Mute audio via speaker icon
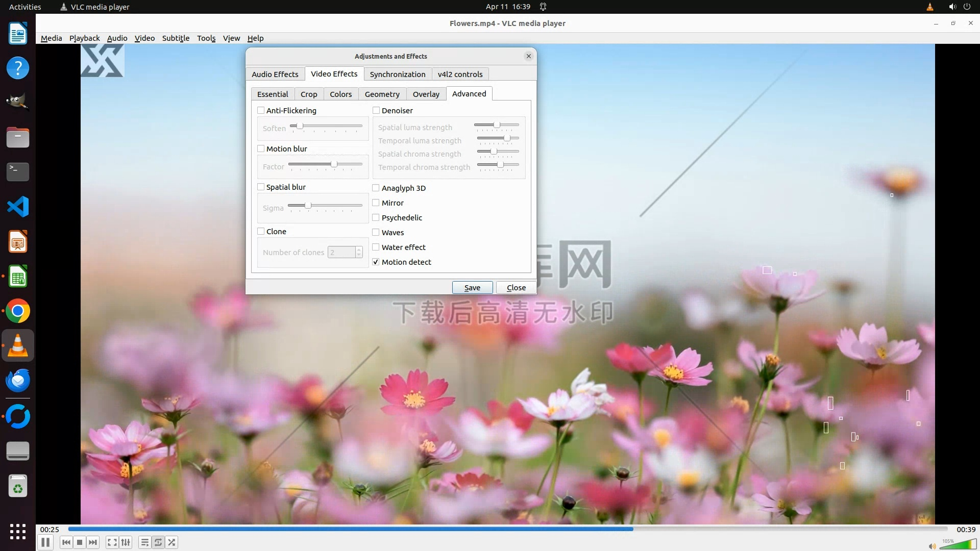 (x=932, y=546)
